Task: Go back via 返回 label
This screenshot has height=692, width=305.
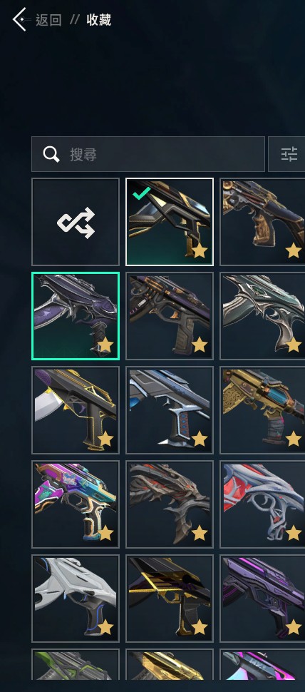Action: (x=48, y=20)
